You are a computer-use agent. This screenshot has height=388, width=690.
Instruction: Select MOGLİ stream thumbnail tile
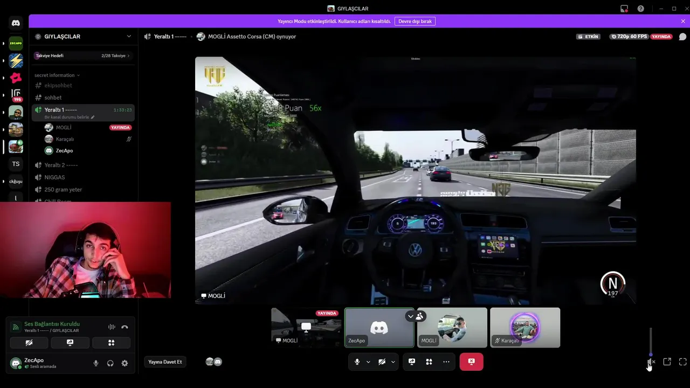(x=306, y=327)
